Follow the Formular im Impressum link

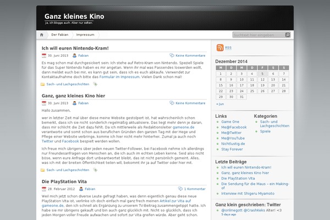tap(119, 77)
